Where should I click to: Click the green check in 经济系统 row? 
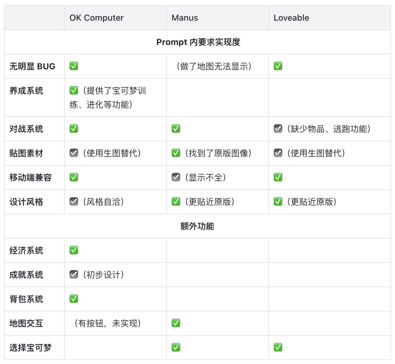click(74, 250)
